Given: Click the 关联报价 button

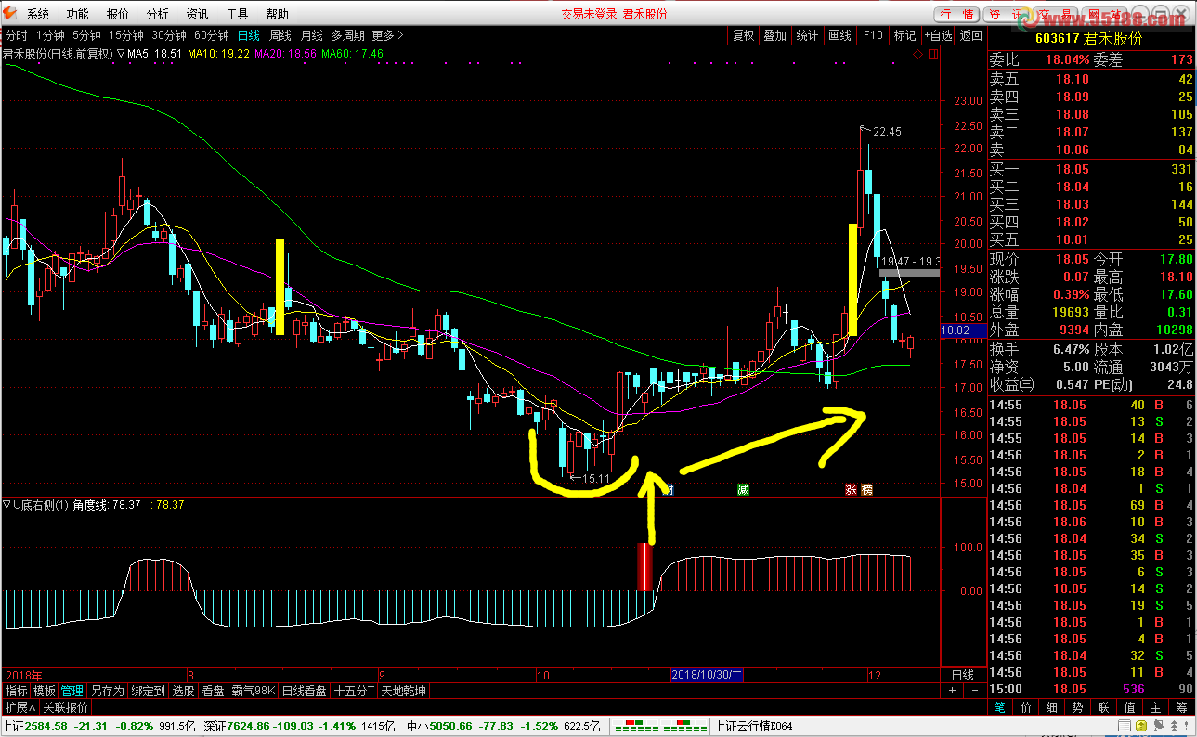Looking at the screenshot, I should (x=66, y=707).
